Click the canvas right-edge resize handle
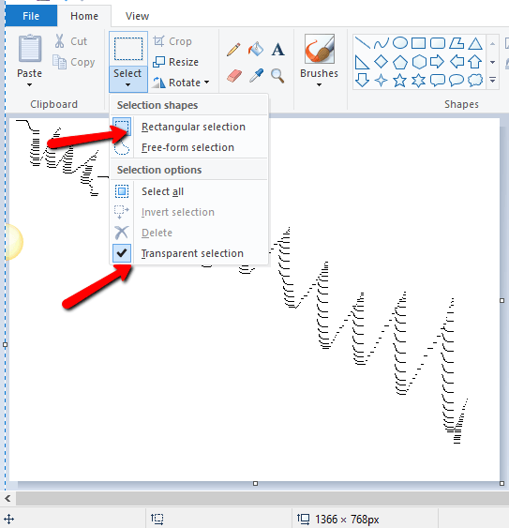 coord(502,300)
